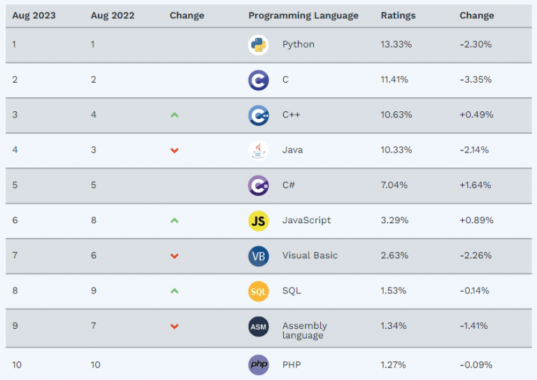
Task: Click the Java coffee cup icon
Action: tap(258, 150)
